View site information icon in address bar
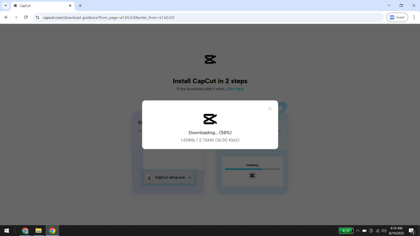Image resolution: width=420 pixels, height=236 pixels. [37, 18]
